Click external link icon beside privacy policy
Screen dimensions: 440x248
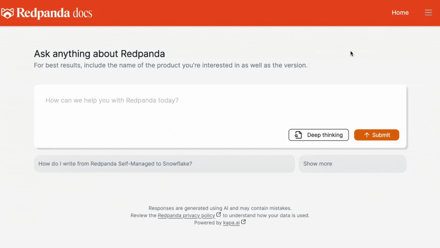pos(219,215)
